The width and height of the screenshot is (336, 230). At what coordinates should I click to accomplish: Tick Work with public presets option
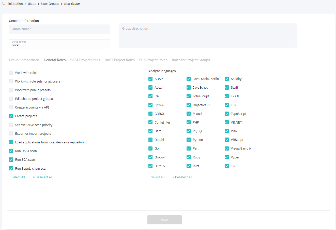(x=11, y=90)
